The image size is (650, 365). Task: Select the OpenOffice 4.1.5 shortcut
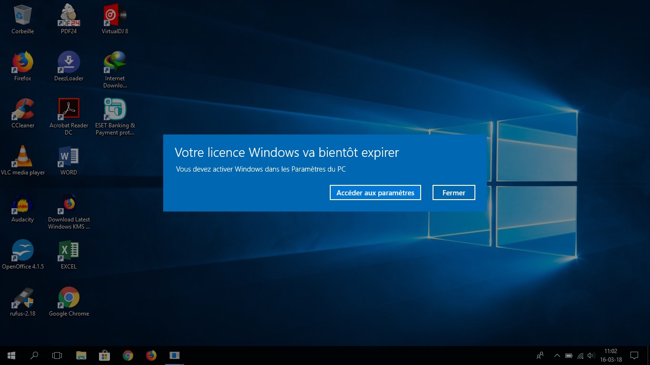point(22,254)
